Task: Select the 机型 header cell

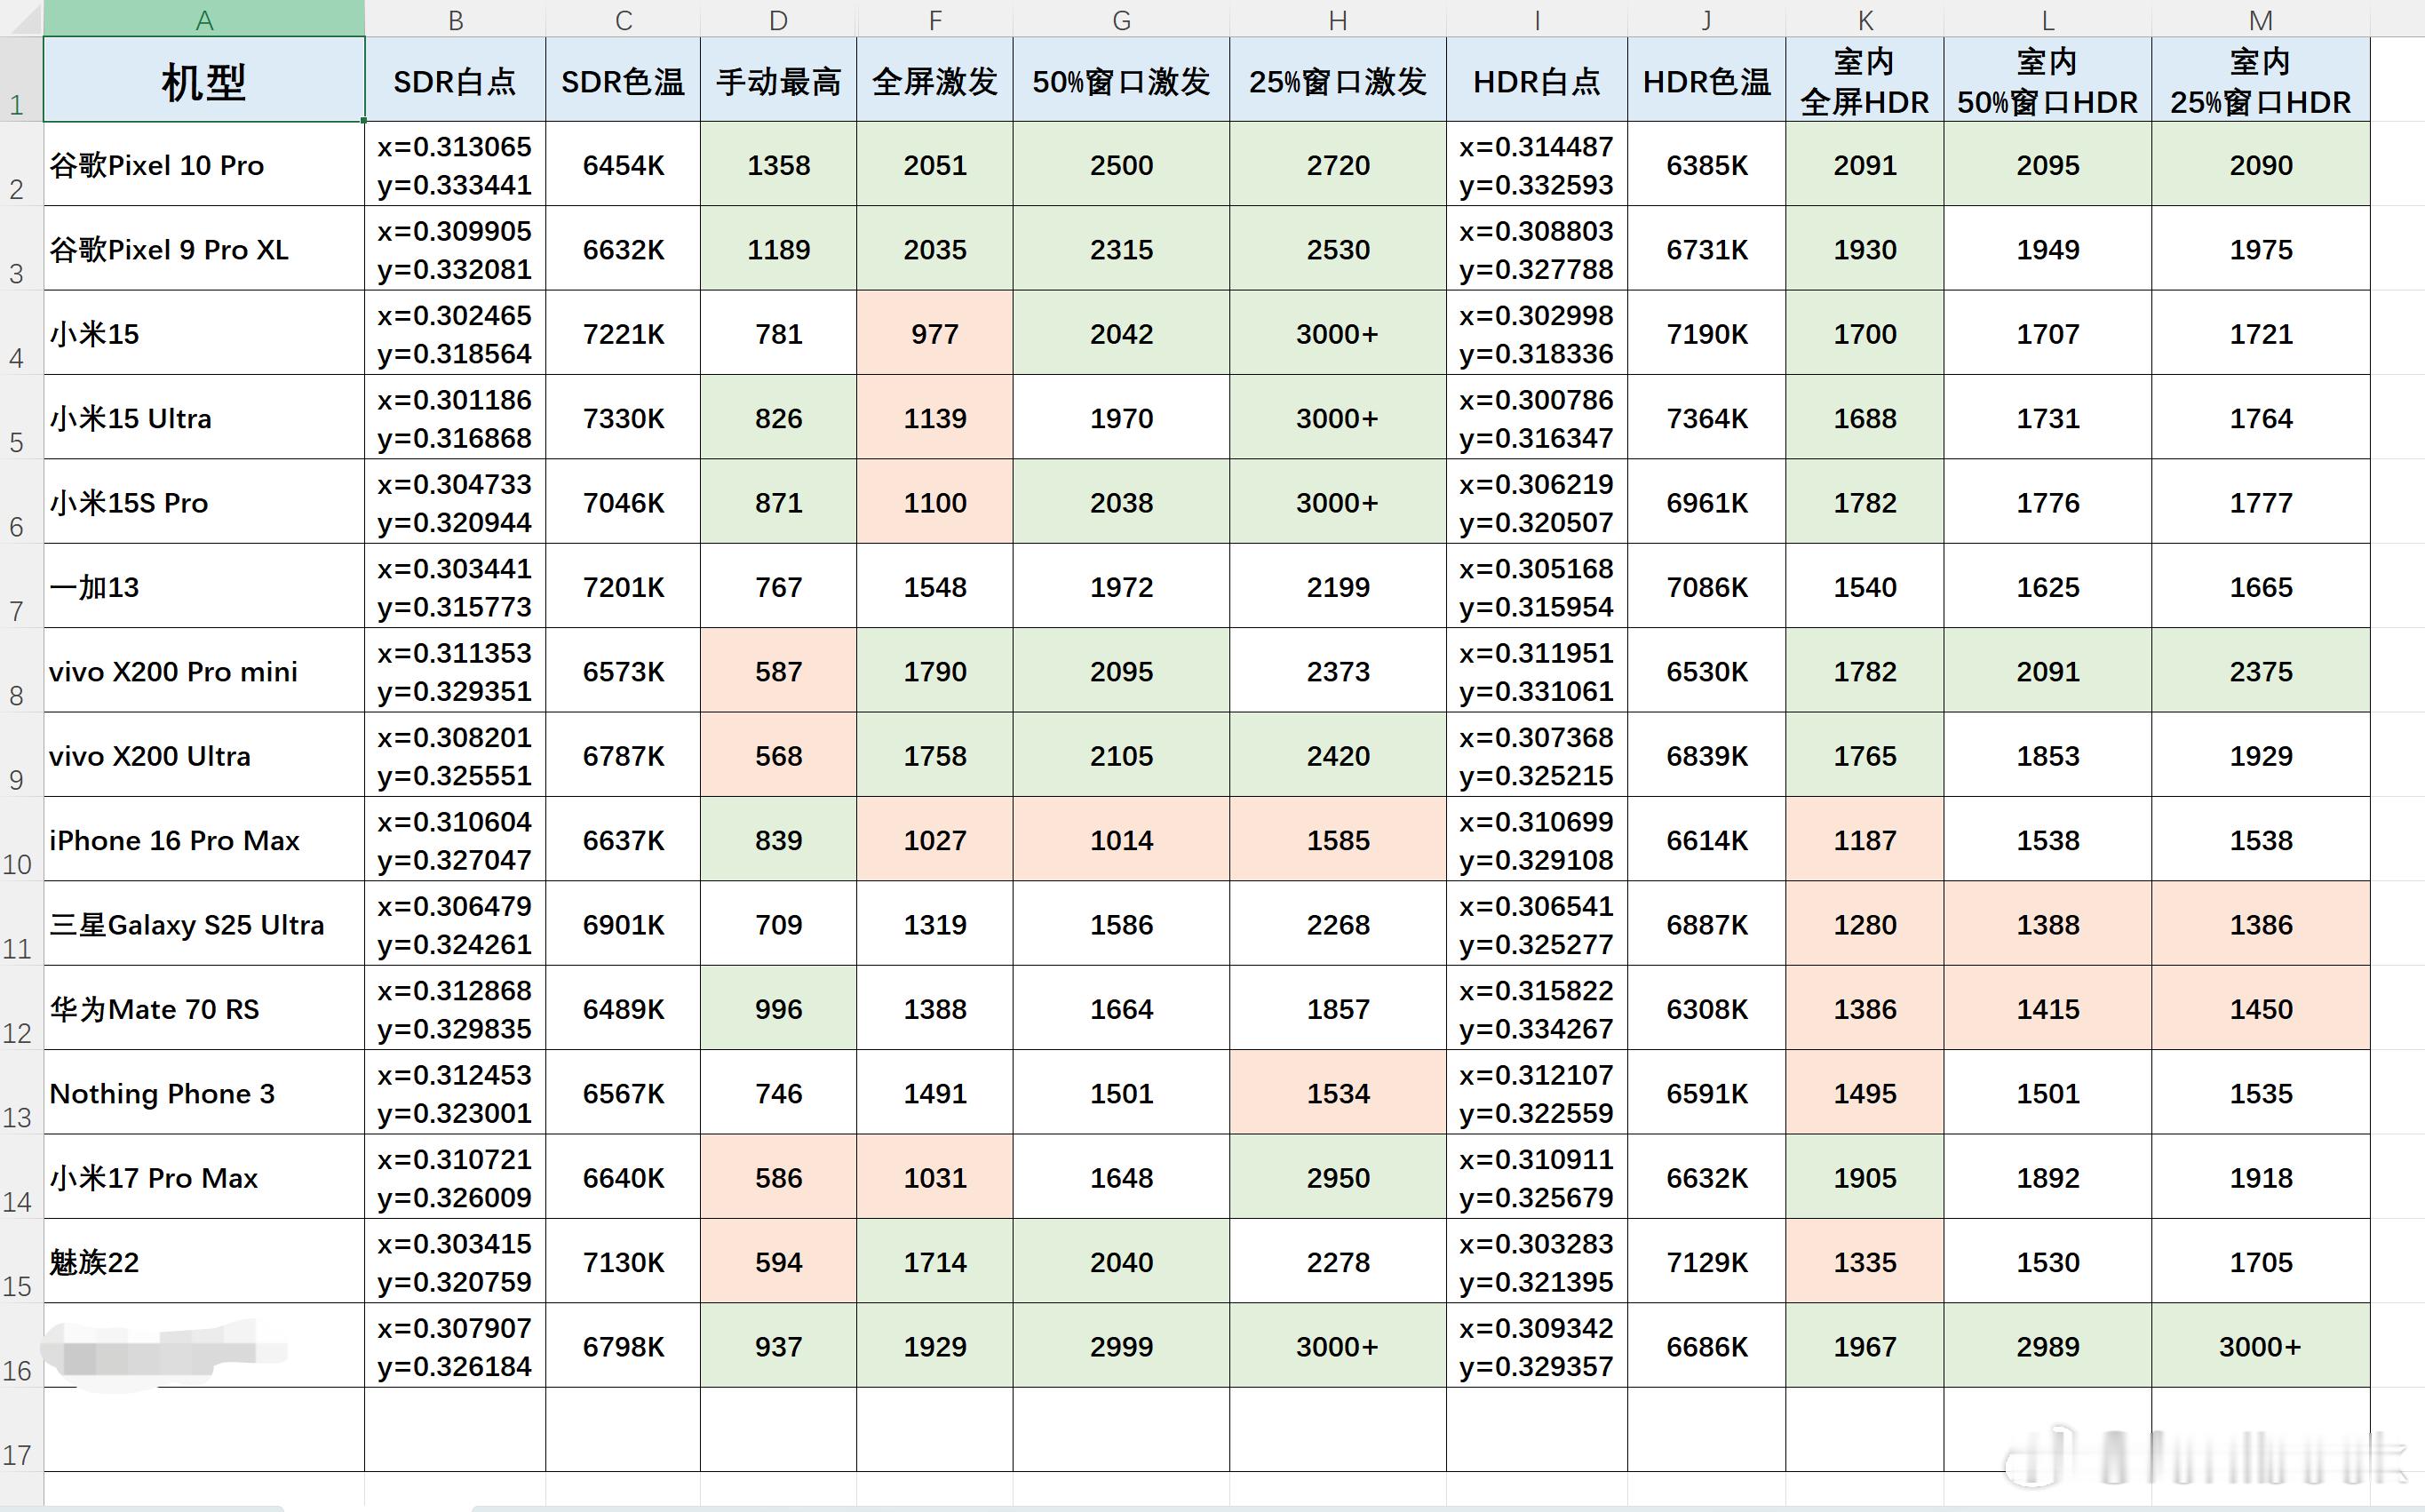Action: 204,81
